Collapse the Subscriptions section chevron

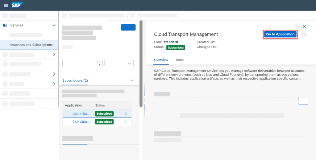point(132,80)
